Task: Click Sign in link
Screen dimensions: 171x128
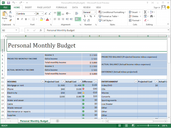Action: (x=157, y=7)
